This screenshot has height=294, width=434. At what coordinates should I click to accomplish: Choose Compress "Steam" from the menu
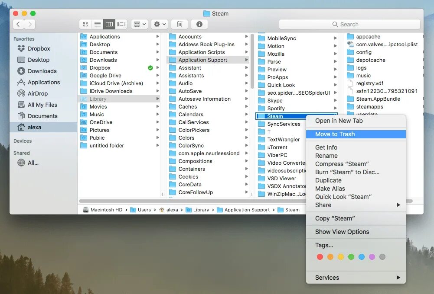tap(356, 164)
